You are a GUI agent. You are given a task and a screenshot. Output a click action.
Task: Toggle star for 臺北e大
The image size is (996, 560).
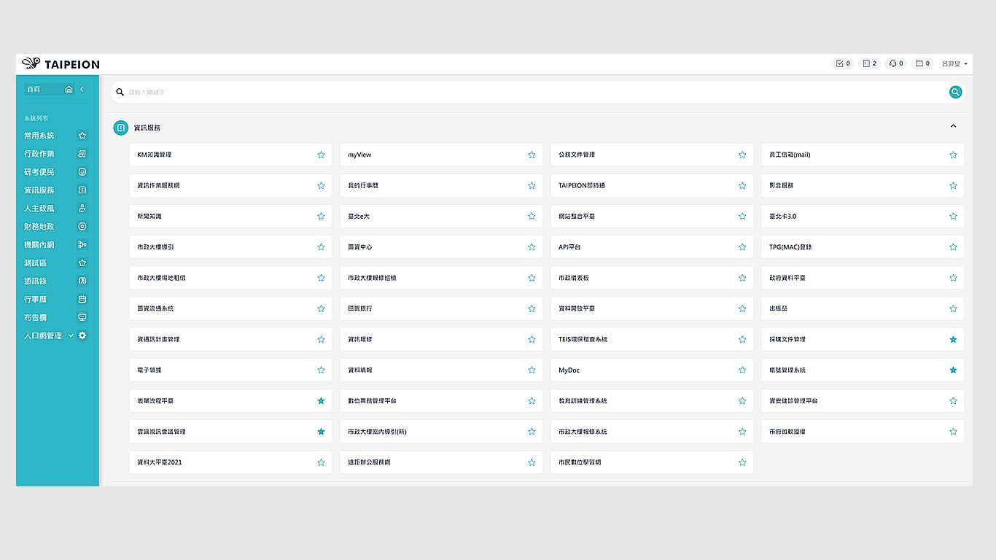pos(532,216)
